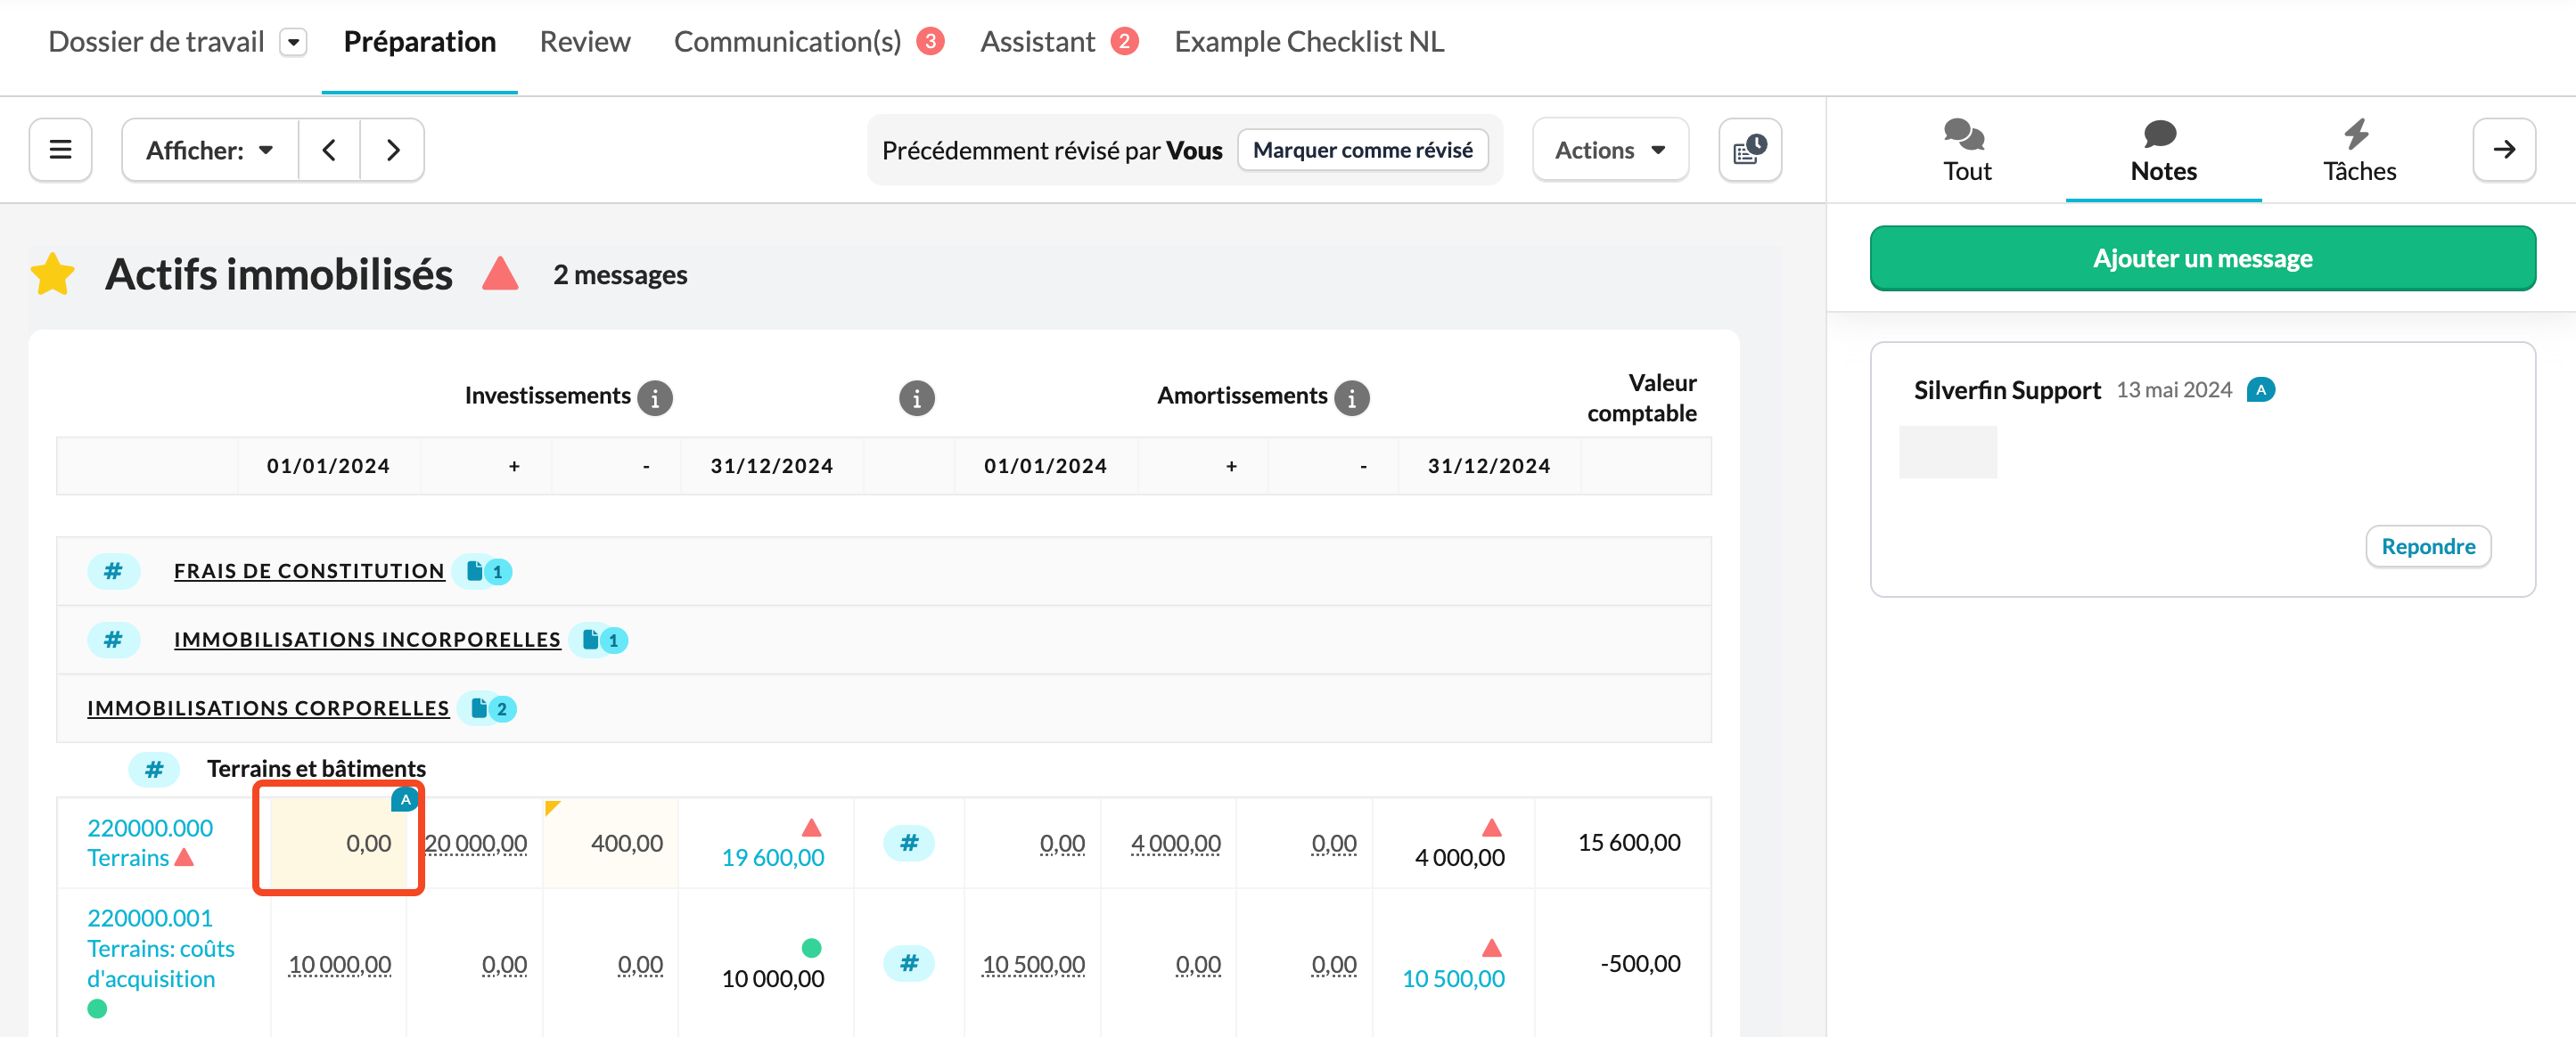Click the hashtag icon beside Terrains et bâtiments
This screenshot has height=1037, width=2576.
[153, 769]
